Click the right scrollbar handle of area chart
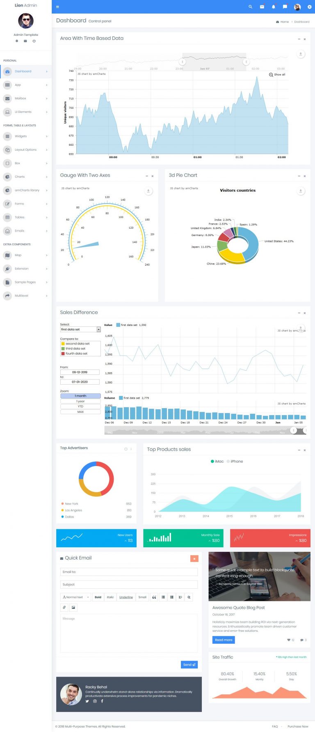This screenshot has width=315, height=732. pos(246,62)
